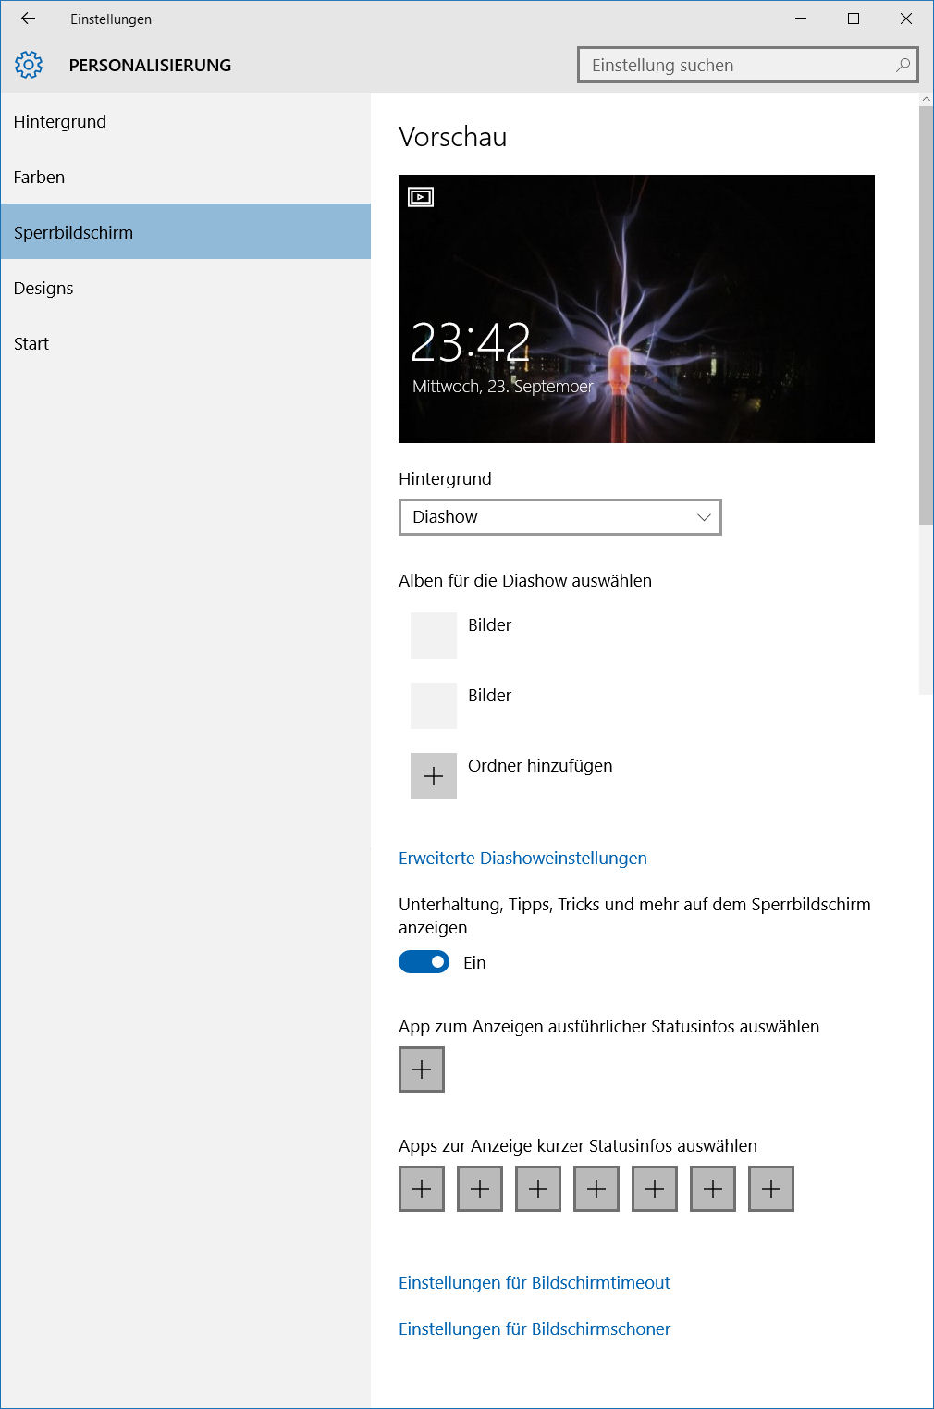The height and width of the screenshot is (1409, 934).
Task: Open Einstellungen für Bildschirmschoner link
Action: coord(534,1329)
